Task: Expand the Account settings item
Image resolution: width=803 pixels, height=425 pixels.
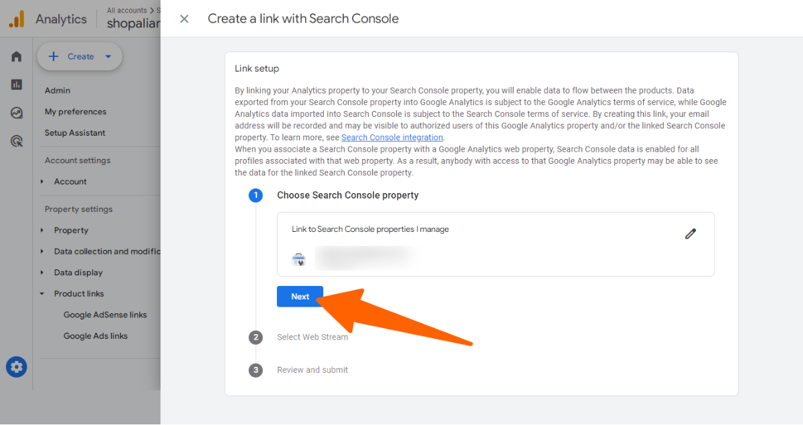Action: [70, 182]
